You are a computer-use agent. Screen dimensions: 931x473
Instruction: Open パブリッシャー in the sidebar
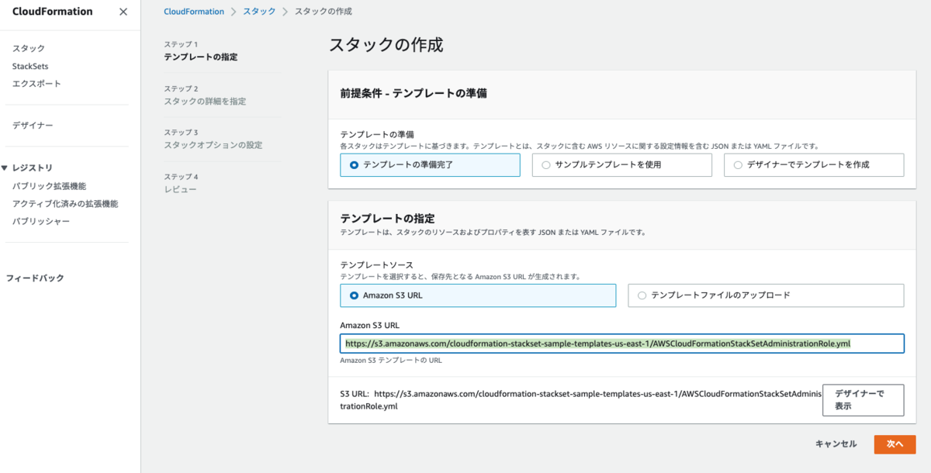click(41, 222)
